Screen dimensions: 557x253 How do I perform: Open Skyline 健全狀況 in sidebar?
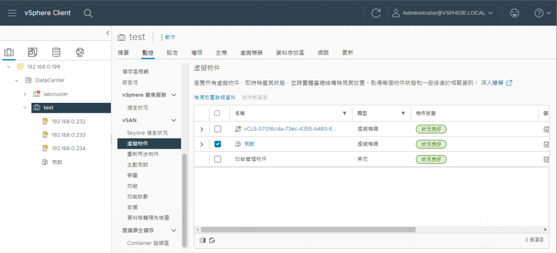[147, 133]
